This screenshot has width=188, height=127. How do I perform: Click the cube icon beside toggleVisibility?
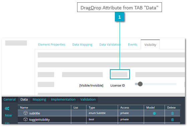click(x=25, y=119)
